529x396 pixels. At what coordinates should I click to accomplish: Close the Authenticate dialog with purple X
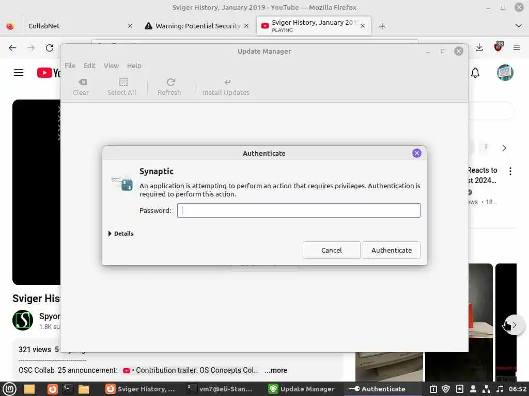tap(417, 153)
